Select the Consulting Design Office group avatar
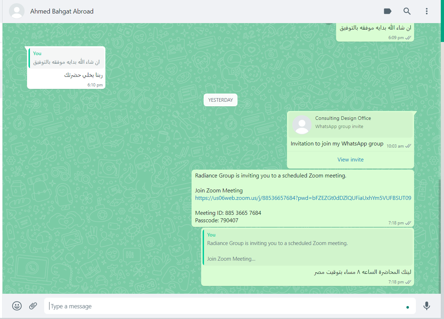Viewport: 444px width, 319px height. 302,124
